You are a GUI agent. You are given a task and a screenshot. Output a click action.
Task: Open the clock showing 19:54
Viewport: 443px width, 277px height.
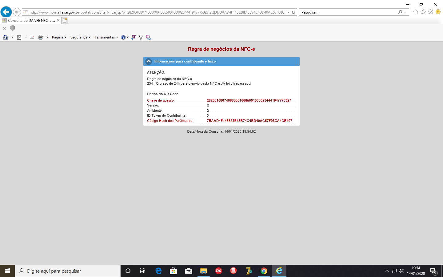coord(416,271)
